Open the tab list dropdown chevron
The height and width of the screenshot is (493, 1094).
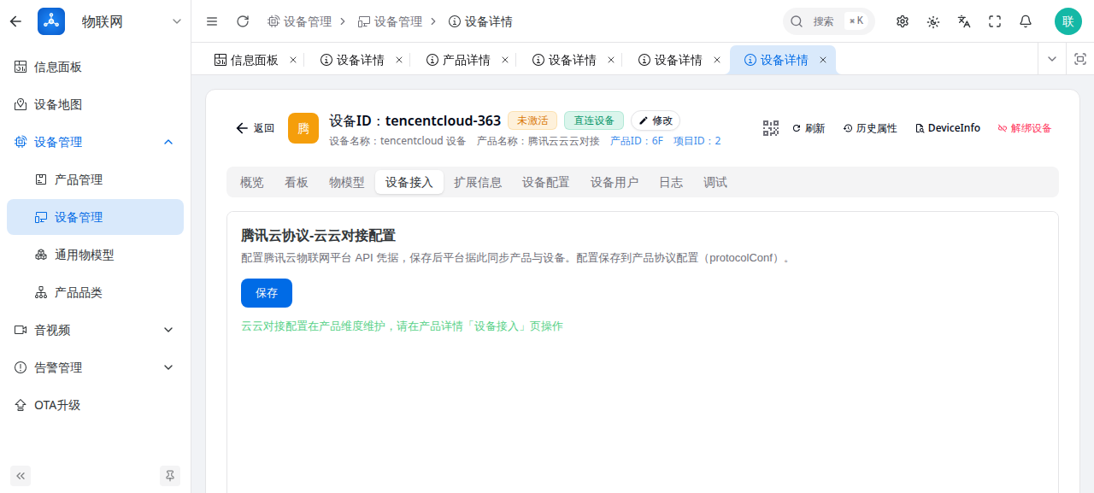(1052, 59)
